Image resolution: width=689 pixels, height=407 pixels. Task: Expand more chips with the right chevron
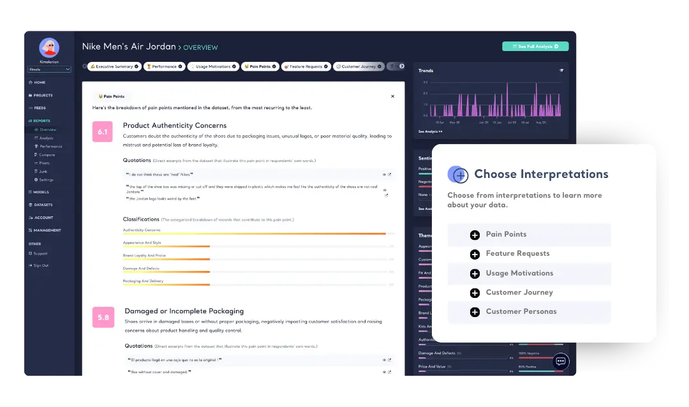401,66
